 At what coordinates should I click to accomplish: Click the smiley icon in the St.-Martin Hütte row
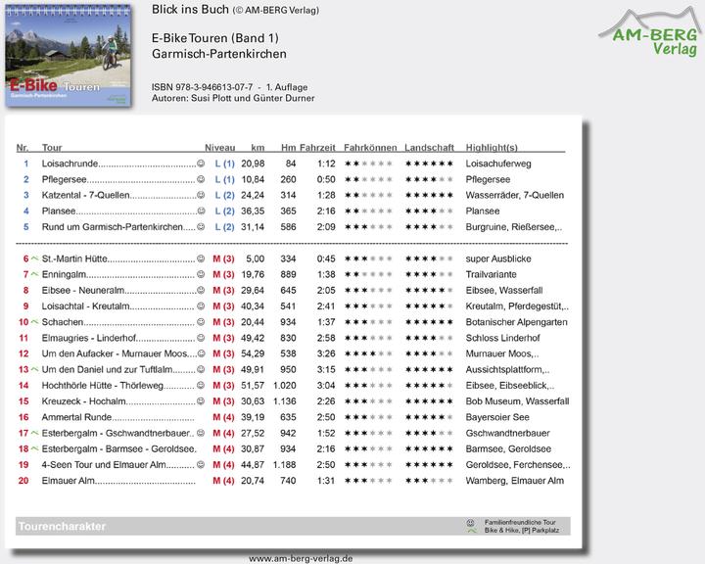(201, 258)
